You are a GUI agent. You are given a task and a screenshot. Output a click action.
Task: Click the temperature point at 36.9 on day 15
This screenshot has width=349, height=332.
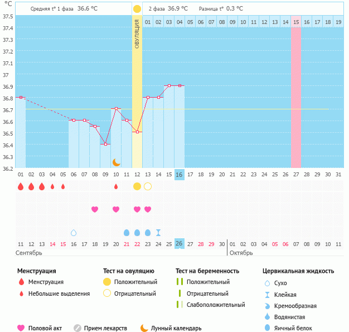click(x=169, y=85)
